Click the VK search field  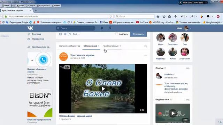click(76, 28)
